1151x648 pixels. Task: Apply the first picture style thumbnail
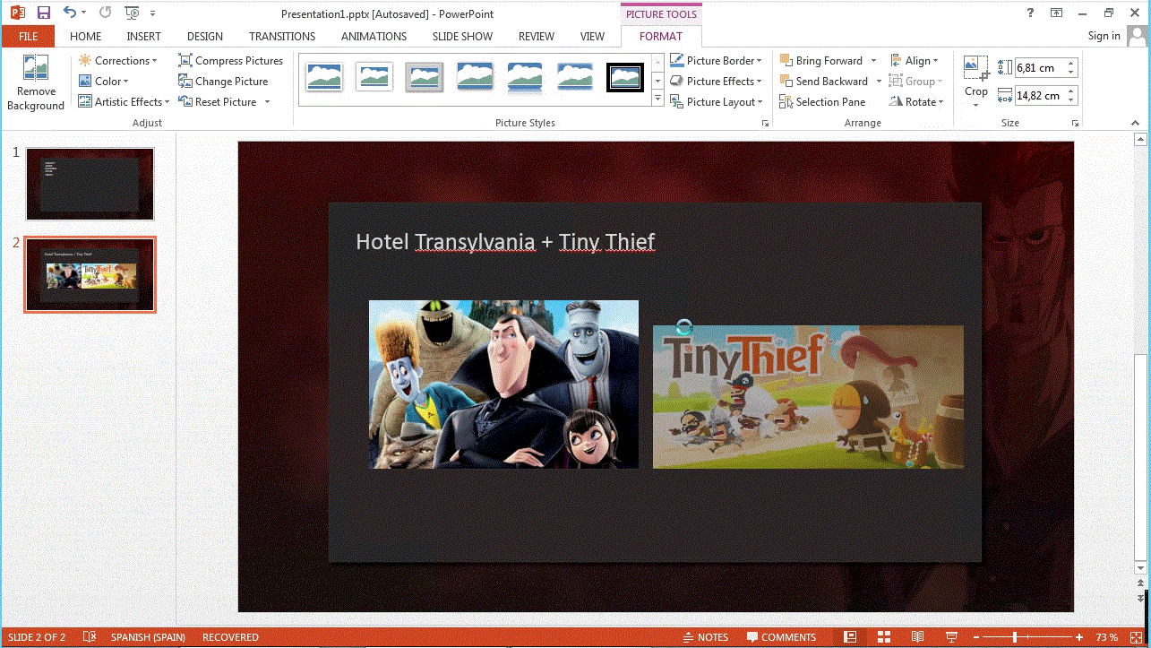(324, 77)
